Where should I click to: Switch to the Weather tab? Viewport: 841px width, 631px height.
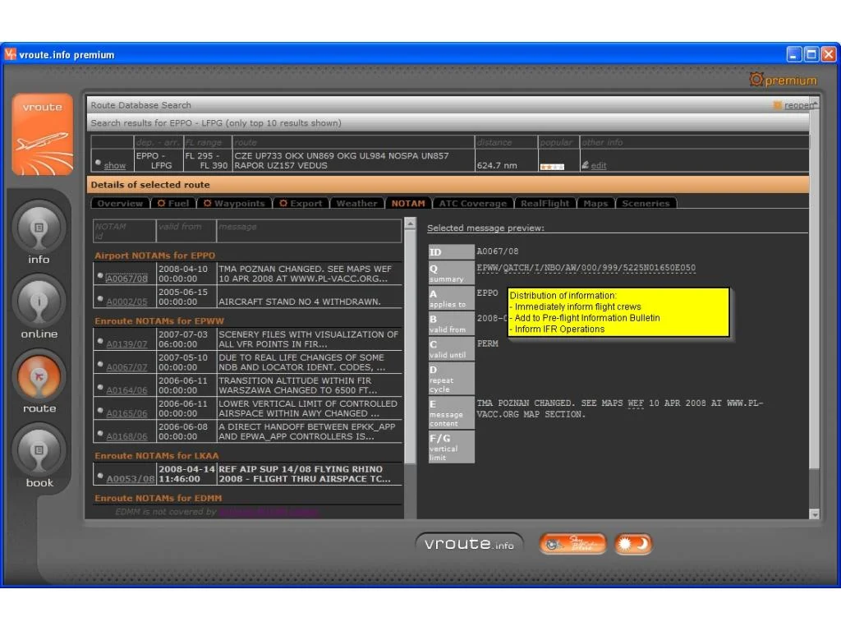point(356,204)
